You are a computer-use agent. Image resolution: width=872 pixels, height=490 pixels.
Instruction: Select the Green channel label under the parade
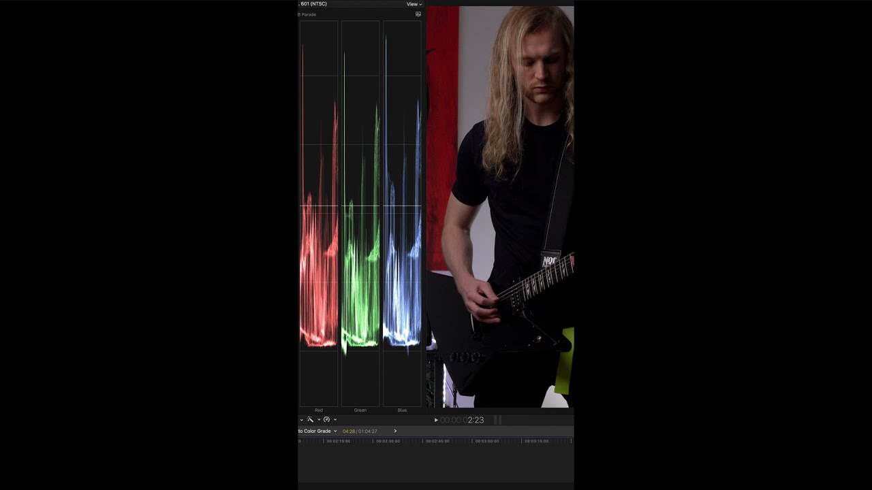point(360,410)
